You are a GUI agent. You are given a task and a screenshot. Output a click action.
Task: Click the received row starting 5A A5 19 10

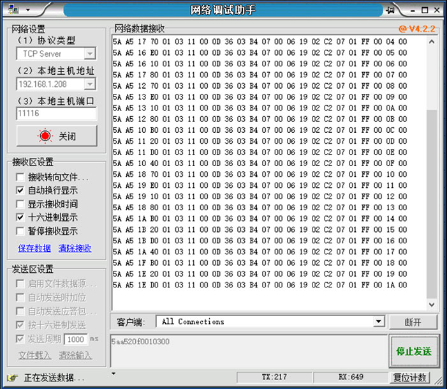pyautogui.click(x=260, y=197)
